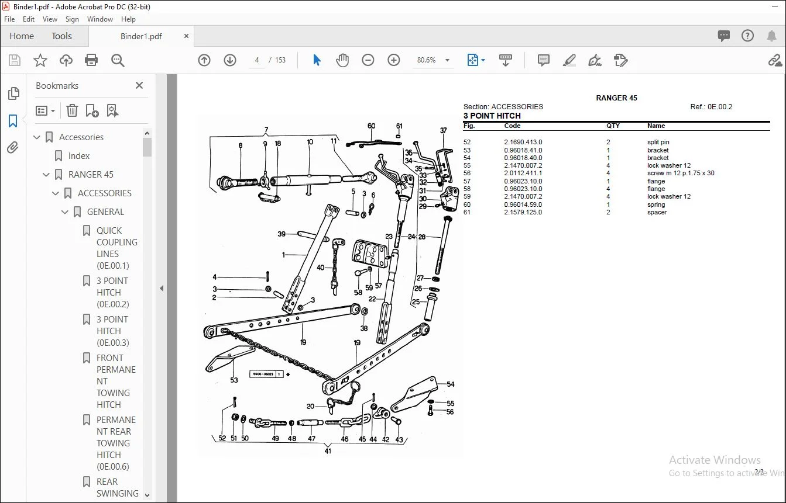Image resolution: width=786 pixels, height=503 pixels.
Task: Collapse the Accessories bookmark
Action: (x=37, y=137)
